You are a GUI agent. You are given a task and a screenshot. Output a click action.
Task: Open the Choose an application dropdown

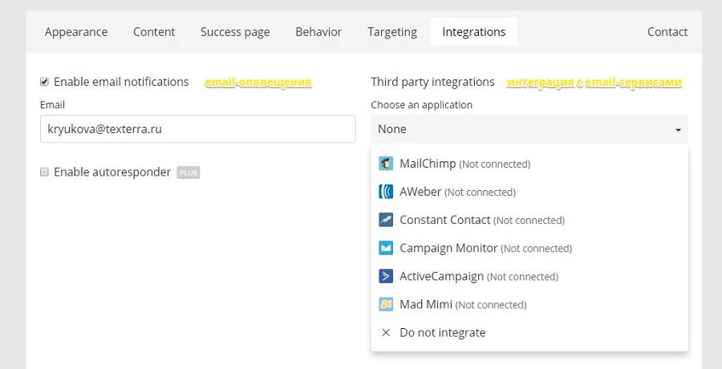pos(529,129)
